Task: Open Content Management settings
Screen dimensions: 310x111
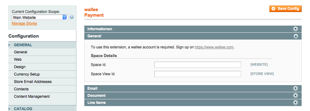Action: [42, 97]
